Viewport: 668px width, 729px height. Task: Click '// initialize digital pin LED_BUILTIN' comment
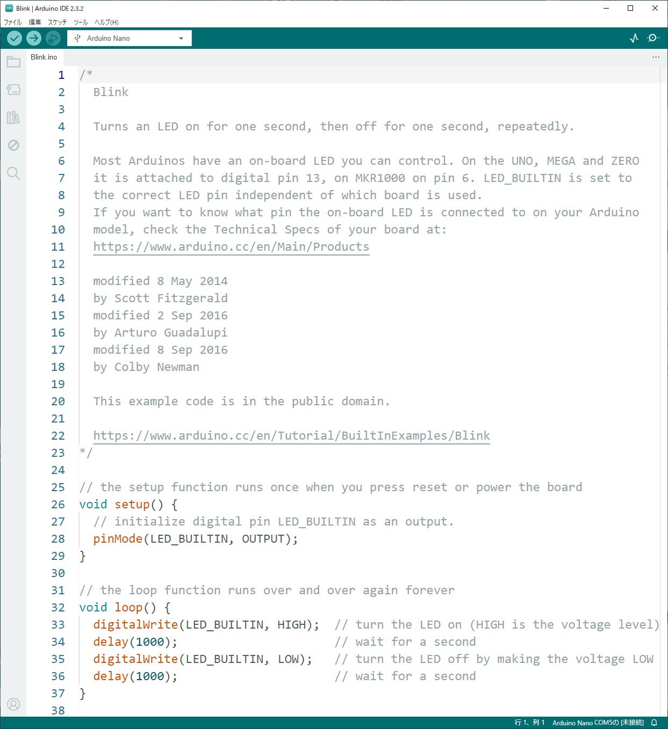click(x=274, y=521)
